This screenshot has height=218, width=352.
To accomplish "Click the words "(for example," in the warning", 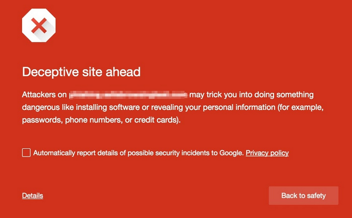I will [301, 108].
